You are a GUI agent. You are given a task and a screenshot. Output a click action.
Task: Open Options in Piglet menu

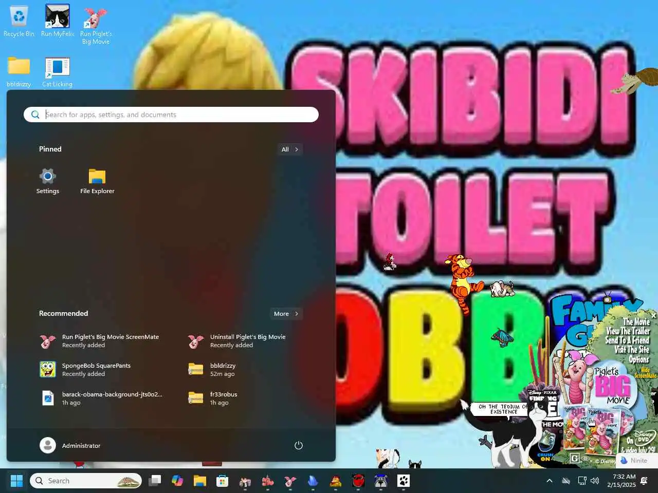[639, 359]
